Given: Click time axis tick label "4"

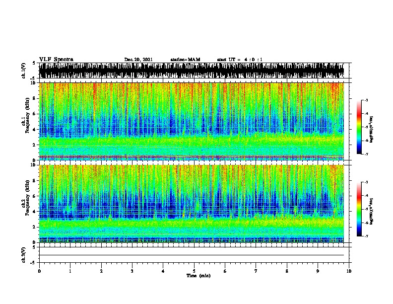Looking at the screenshot, I should click(x=163, y=271).
